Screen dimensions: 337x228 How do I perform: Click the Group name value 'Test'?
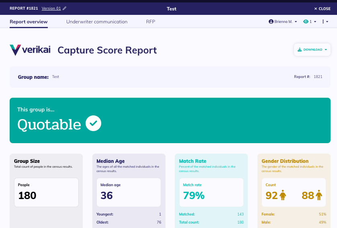point(55,77)
